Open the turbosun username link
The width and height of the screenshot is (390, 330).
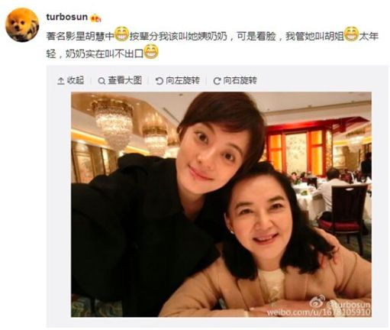coord(67,17)
